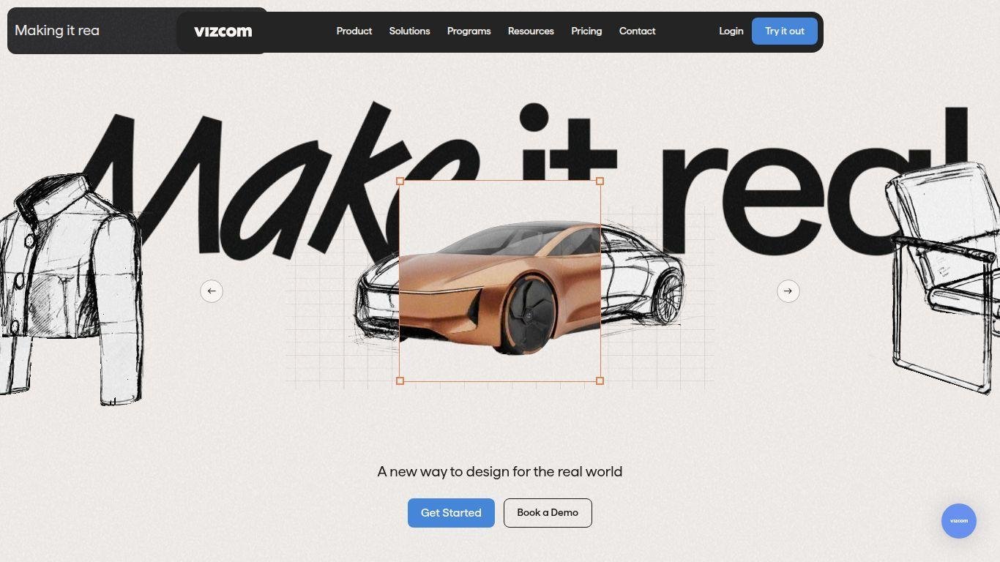
Task: Click bottom-right selection handle on car image
Action: point(600,381)
